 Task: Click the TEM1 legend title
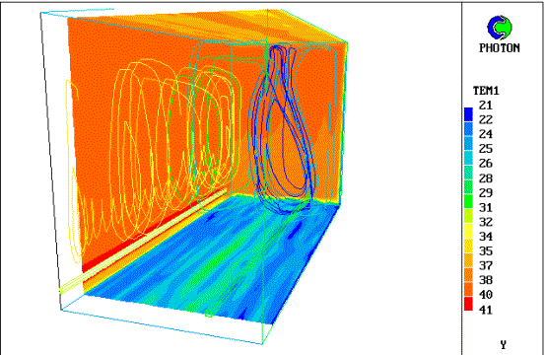click(486, 91)
